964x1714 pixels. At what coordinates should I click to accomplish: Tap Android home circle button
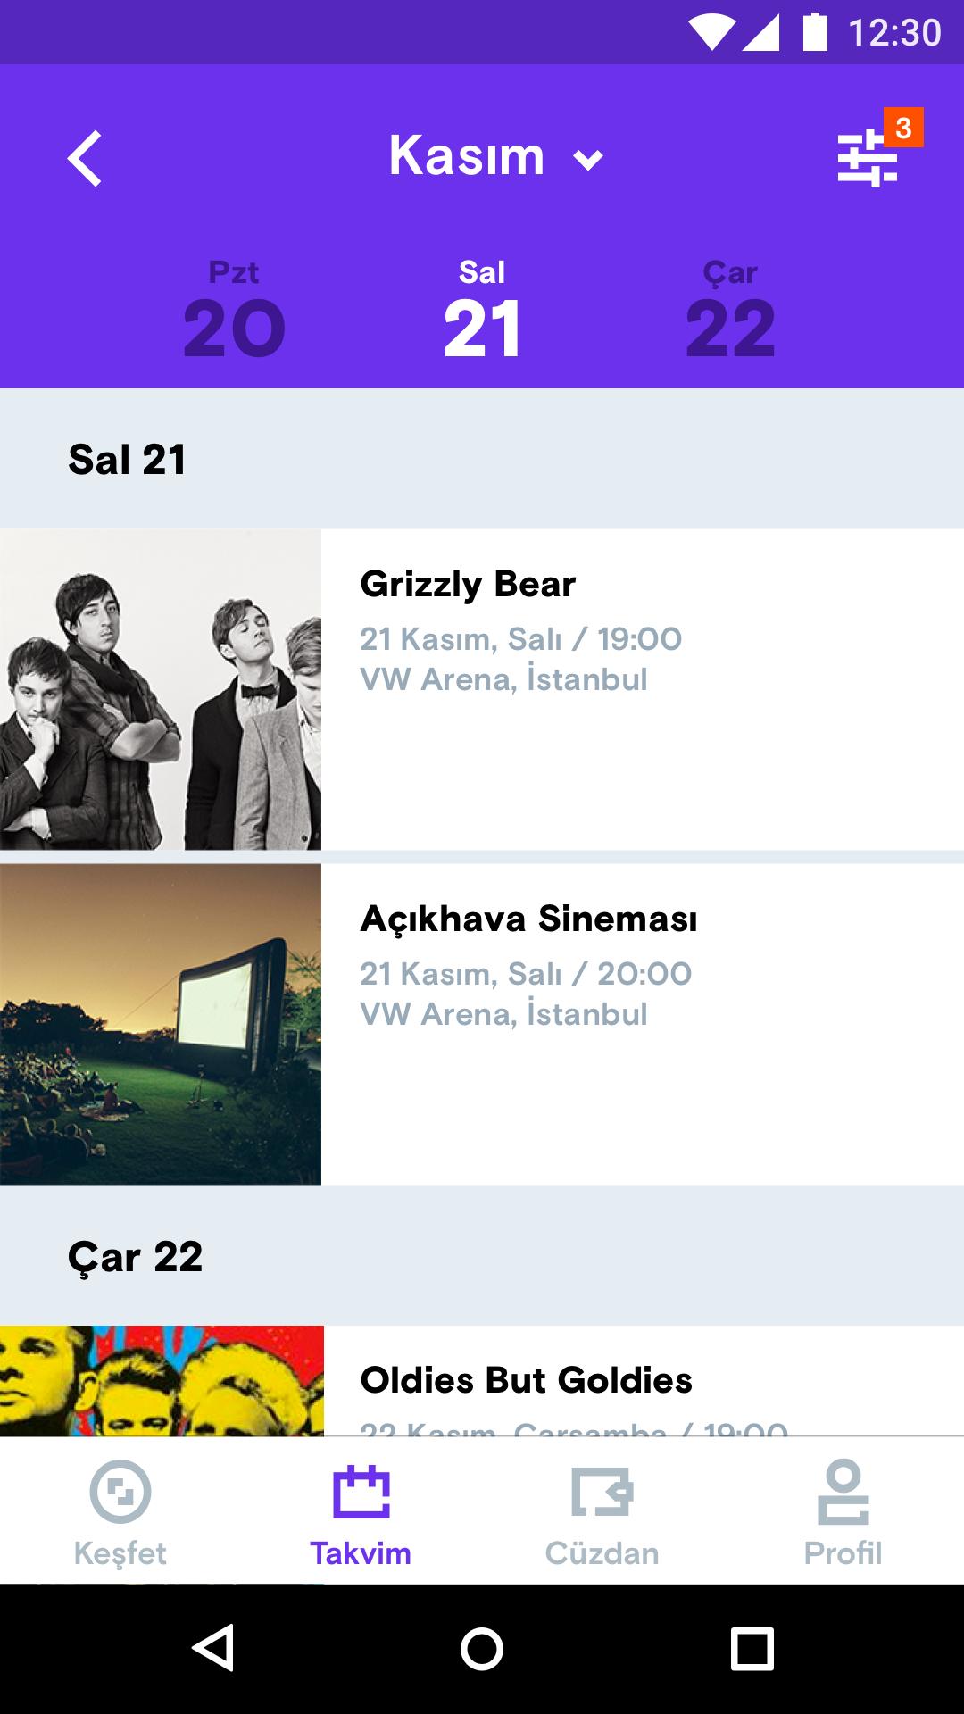tap(482, 1648)
